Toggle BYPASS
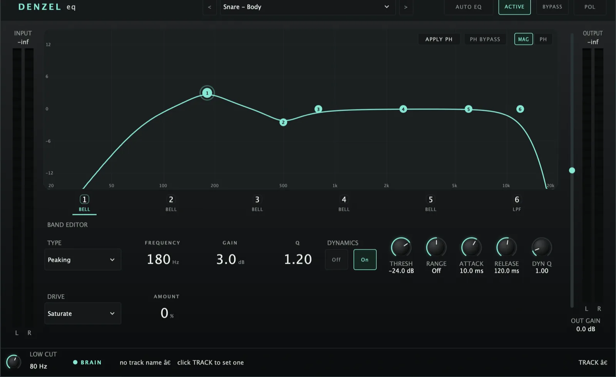This screenshot has width=616, height=377. coord(552,7)
